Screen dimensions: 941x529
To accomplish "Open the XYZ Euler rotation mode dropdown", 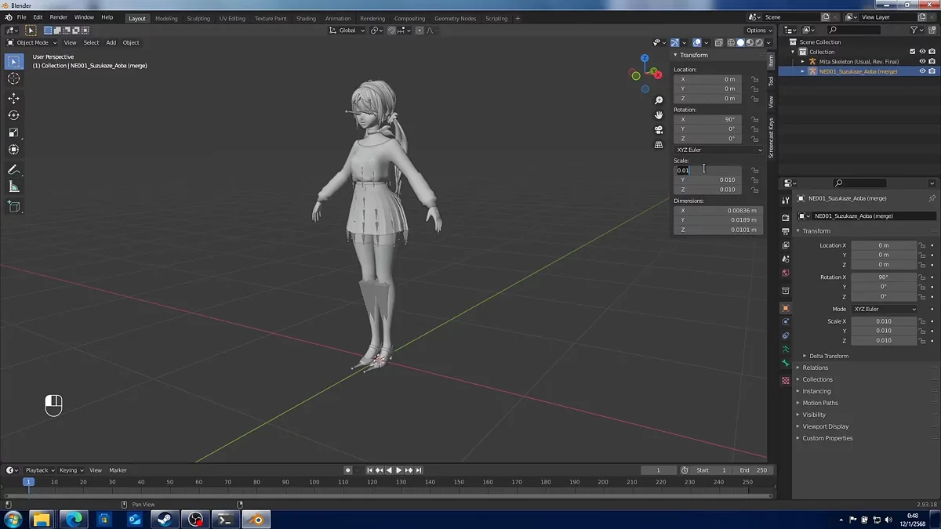I will click(718, 150).
